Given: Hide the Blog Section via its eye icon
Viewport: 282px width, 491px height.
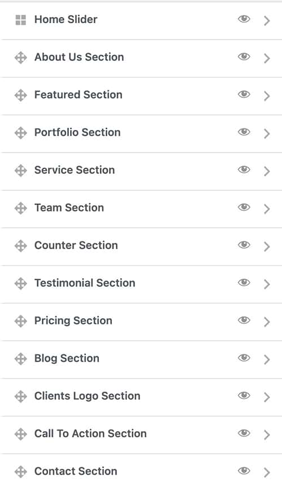Looking at the screenshot, I should [x=244, y=358].
